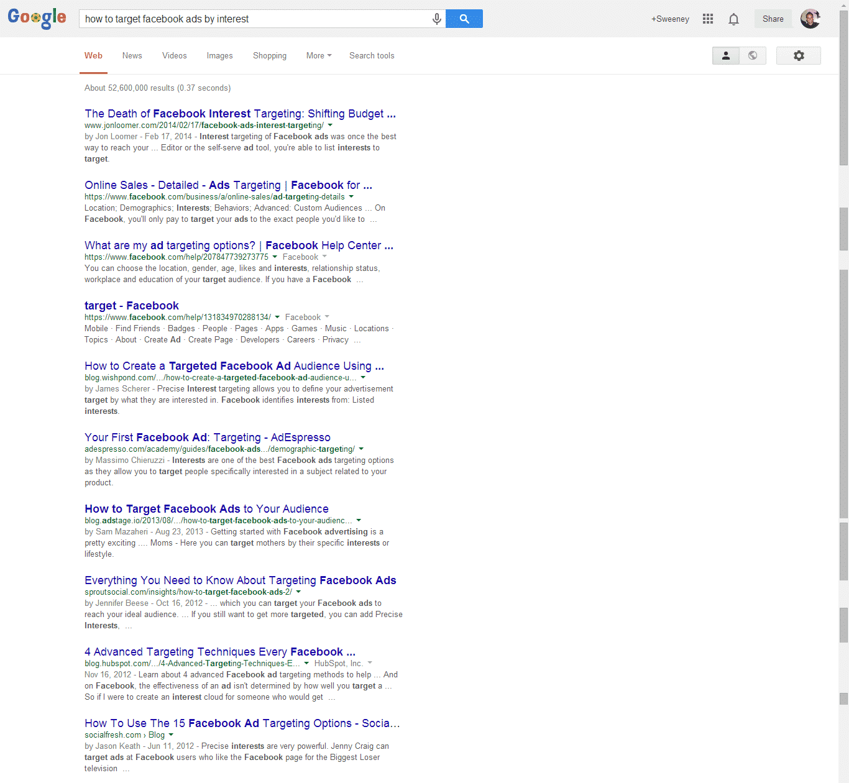Open the settings gear menu

tap(799, 55)
